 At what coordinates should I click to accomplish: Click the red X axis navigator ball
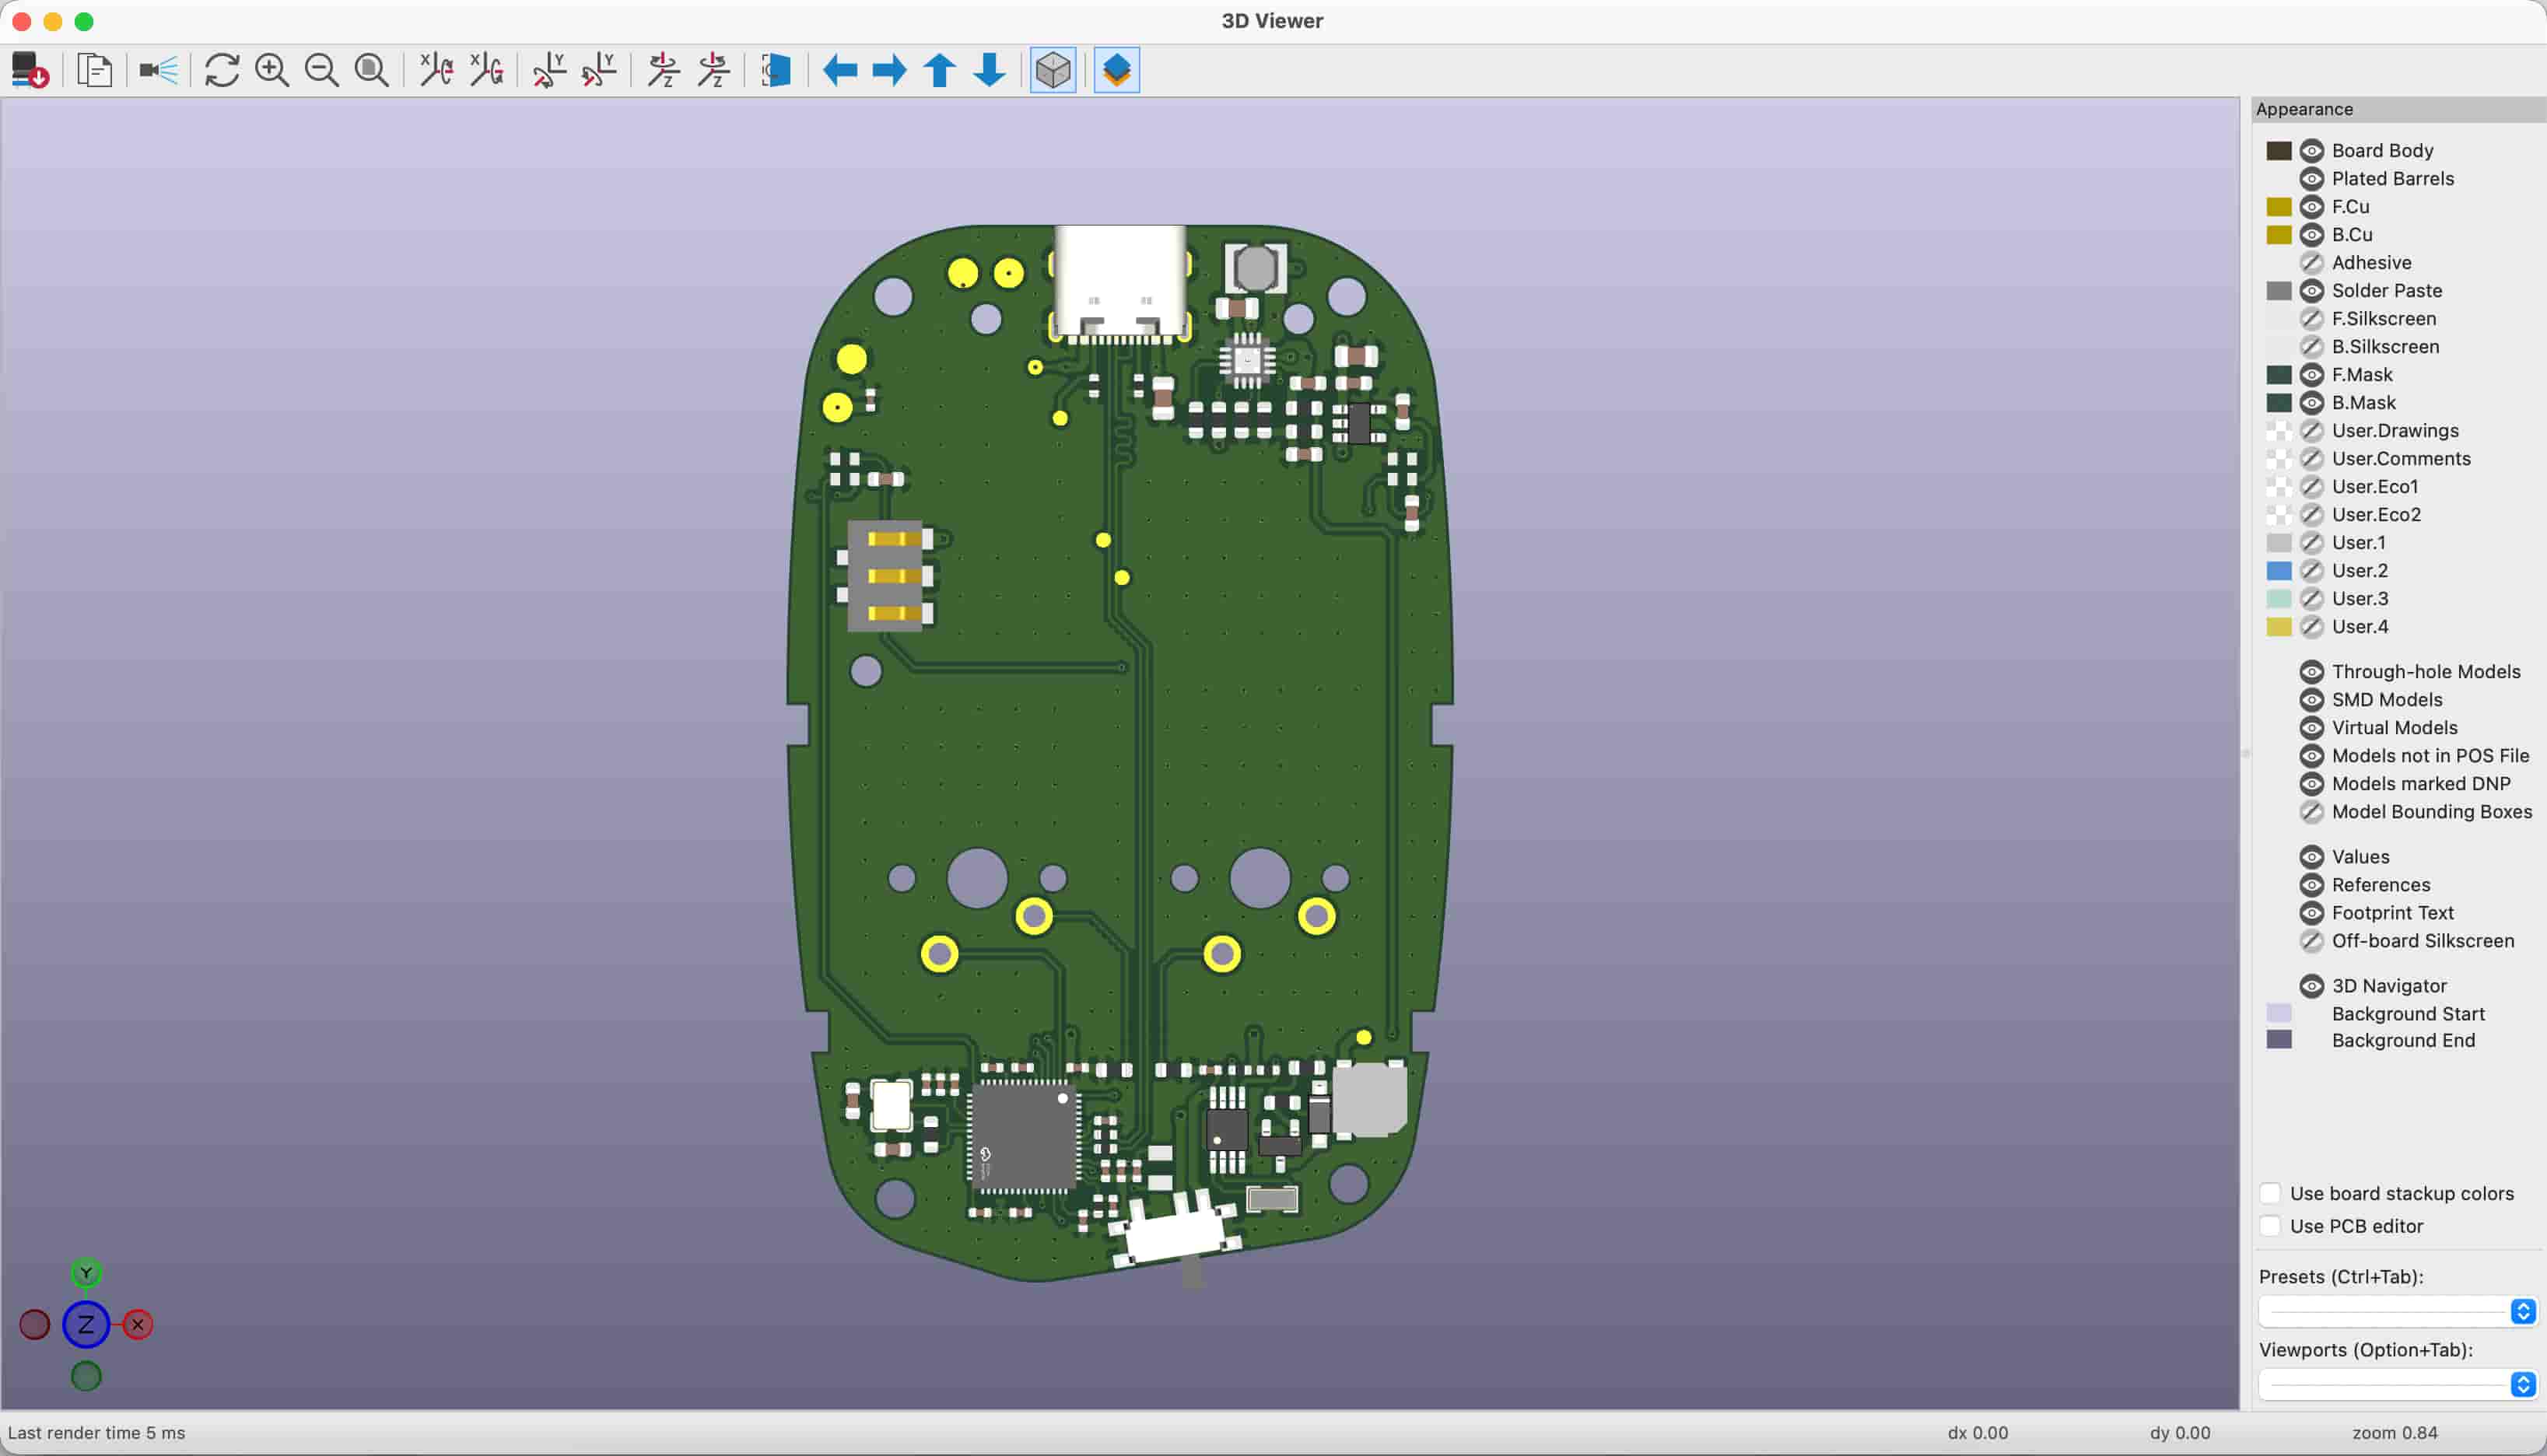pos(138,1325)
